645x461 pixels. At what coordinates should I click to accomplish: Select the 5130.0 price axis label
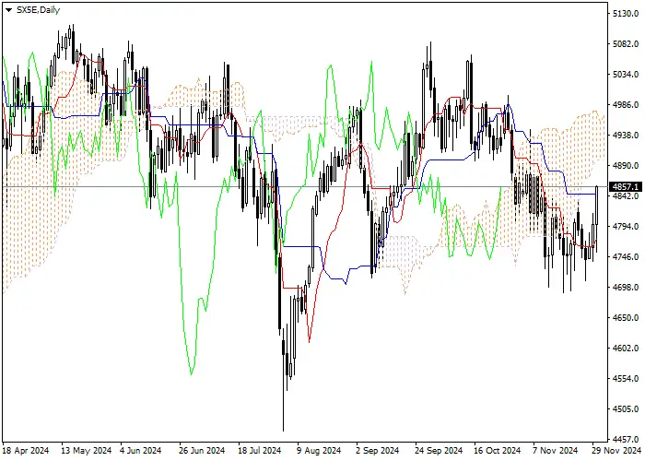[x=626, y=14]
